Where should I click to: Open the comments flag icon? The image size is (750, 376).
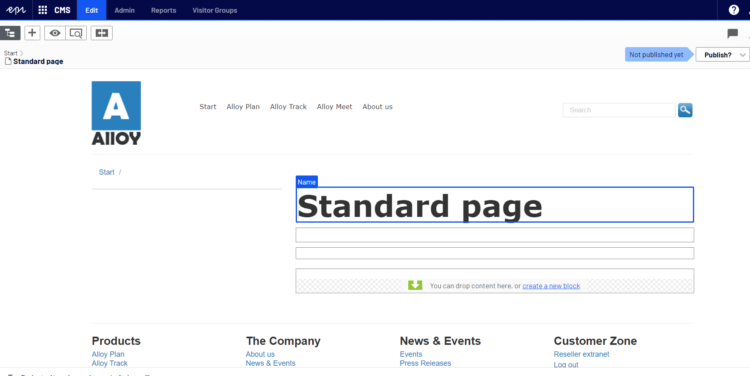pyautogui.click(x=732, y=34)
